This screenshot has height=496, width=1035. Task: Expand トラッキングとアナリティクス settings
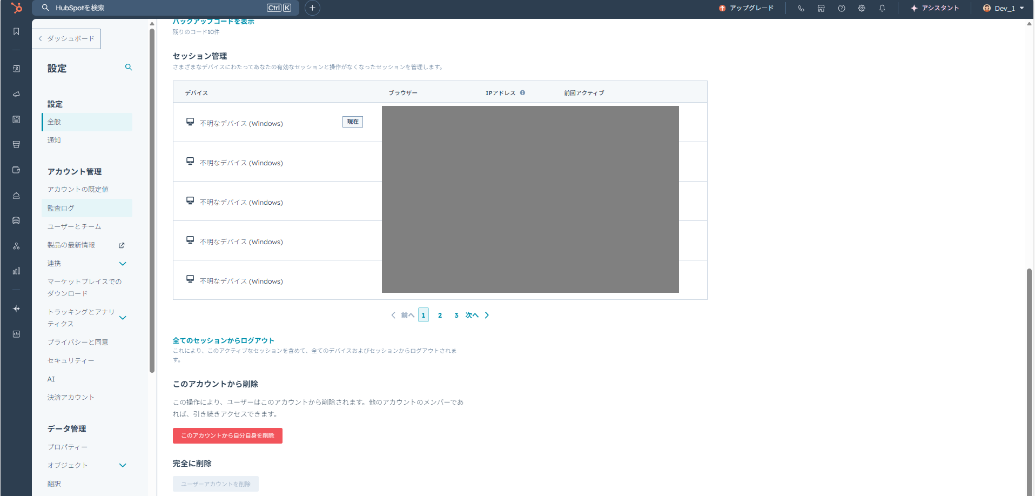click(123, 317)
